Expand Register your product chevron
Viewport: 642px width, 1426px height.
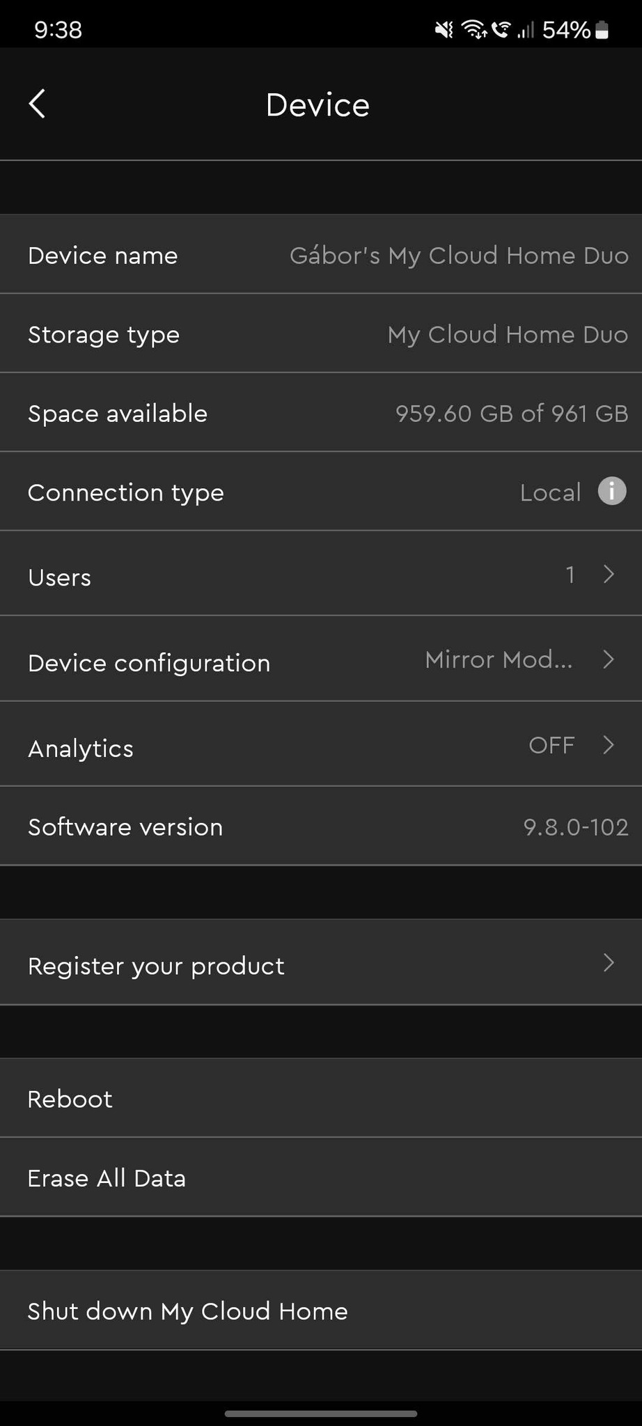click(609, 963)
